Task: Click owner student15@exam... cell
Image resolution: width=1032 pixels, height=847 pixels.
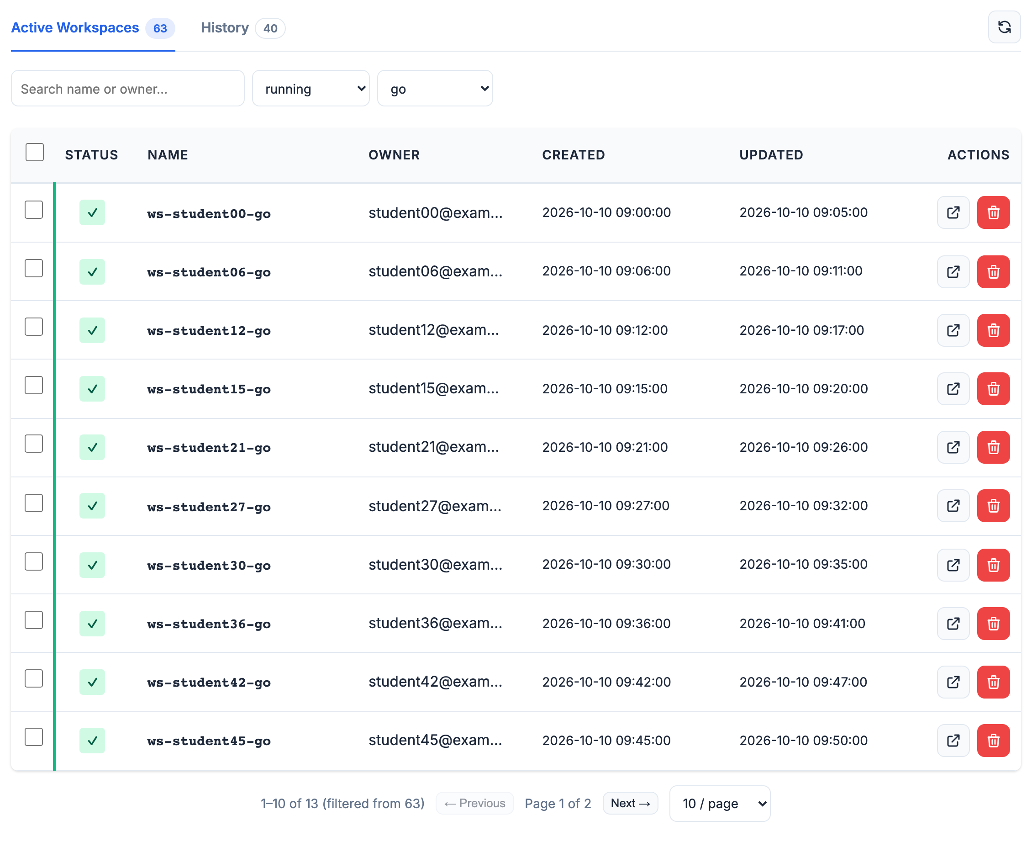Action: 433,389
